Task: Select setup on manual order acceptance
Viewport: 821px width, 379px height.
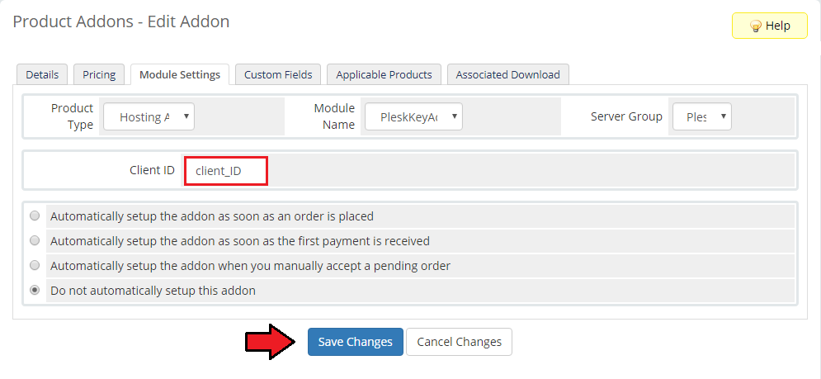Action: pos(35,265)
